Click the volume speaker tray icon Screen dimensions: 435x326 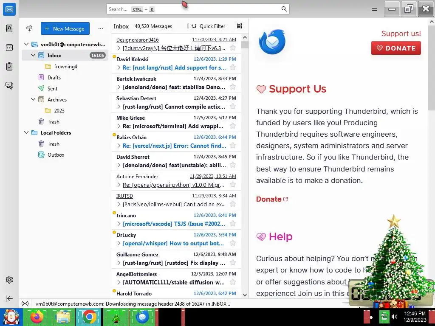(394, 317)
